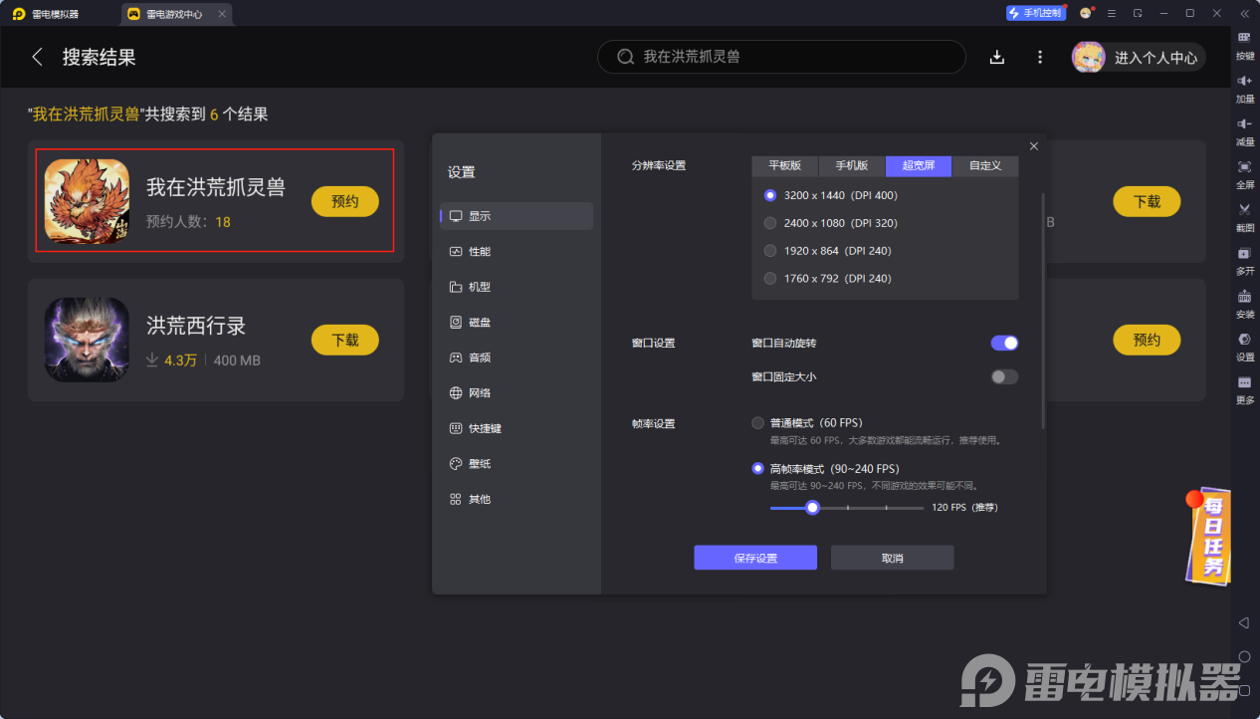Select 3200 x 1440 (DPI 400) resolution
Viewport: 1260px width, 719px height.
769,195
